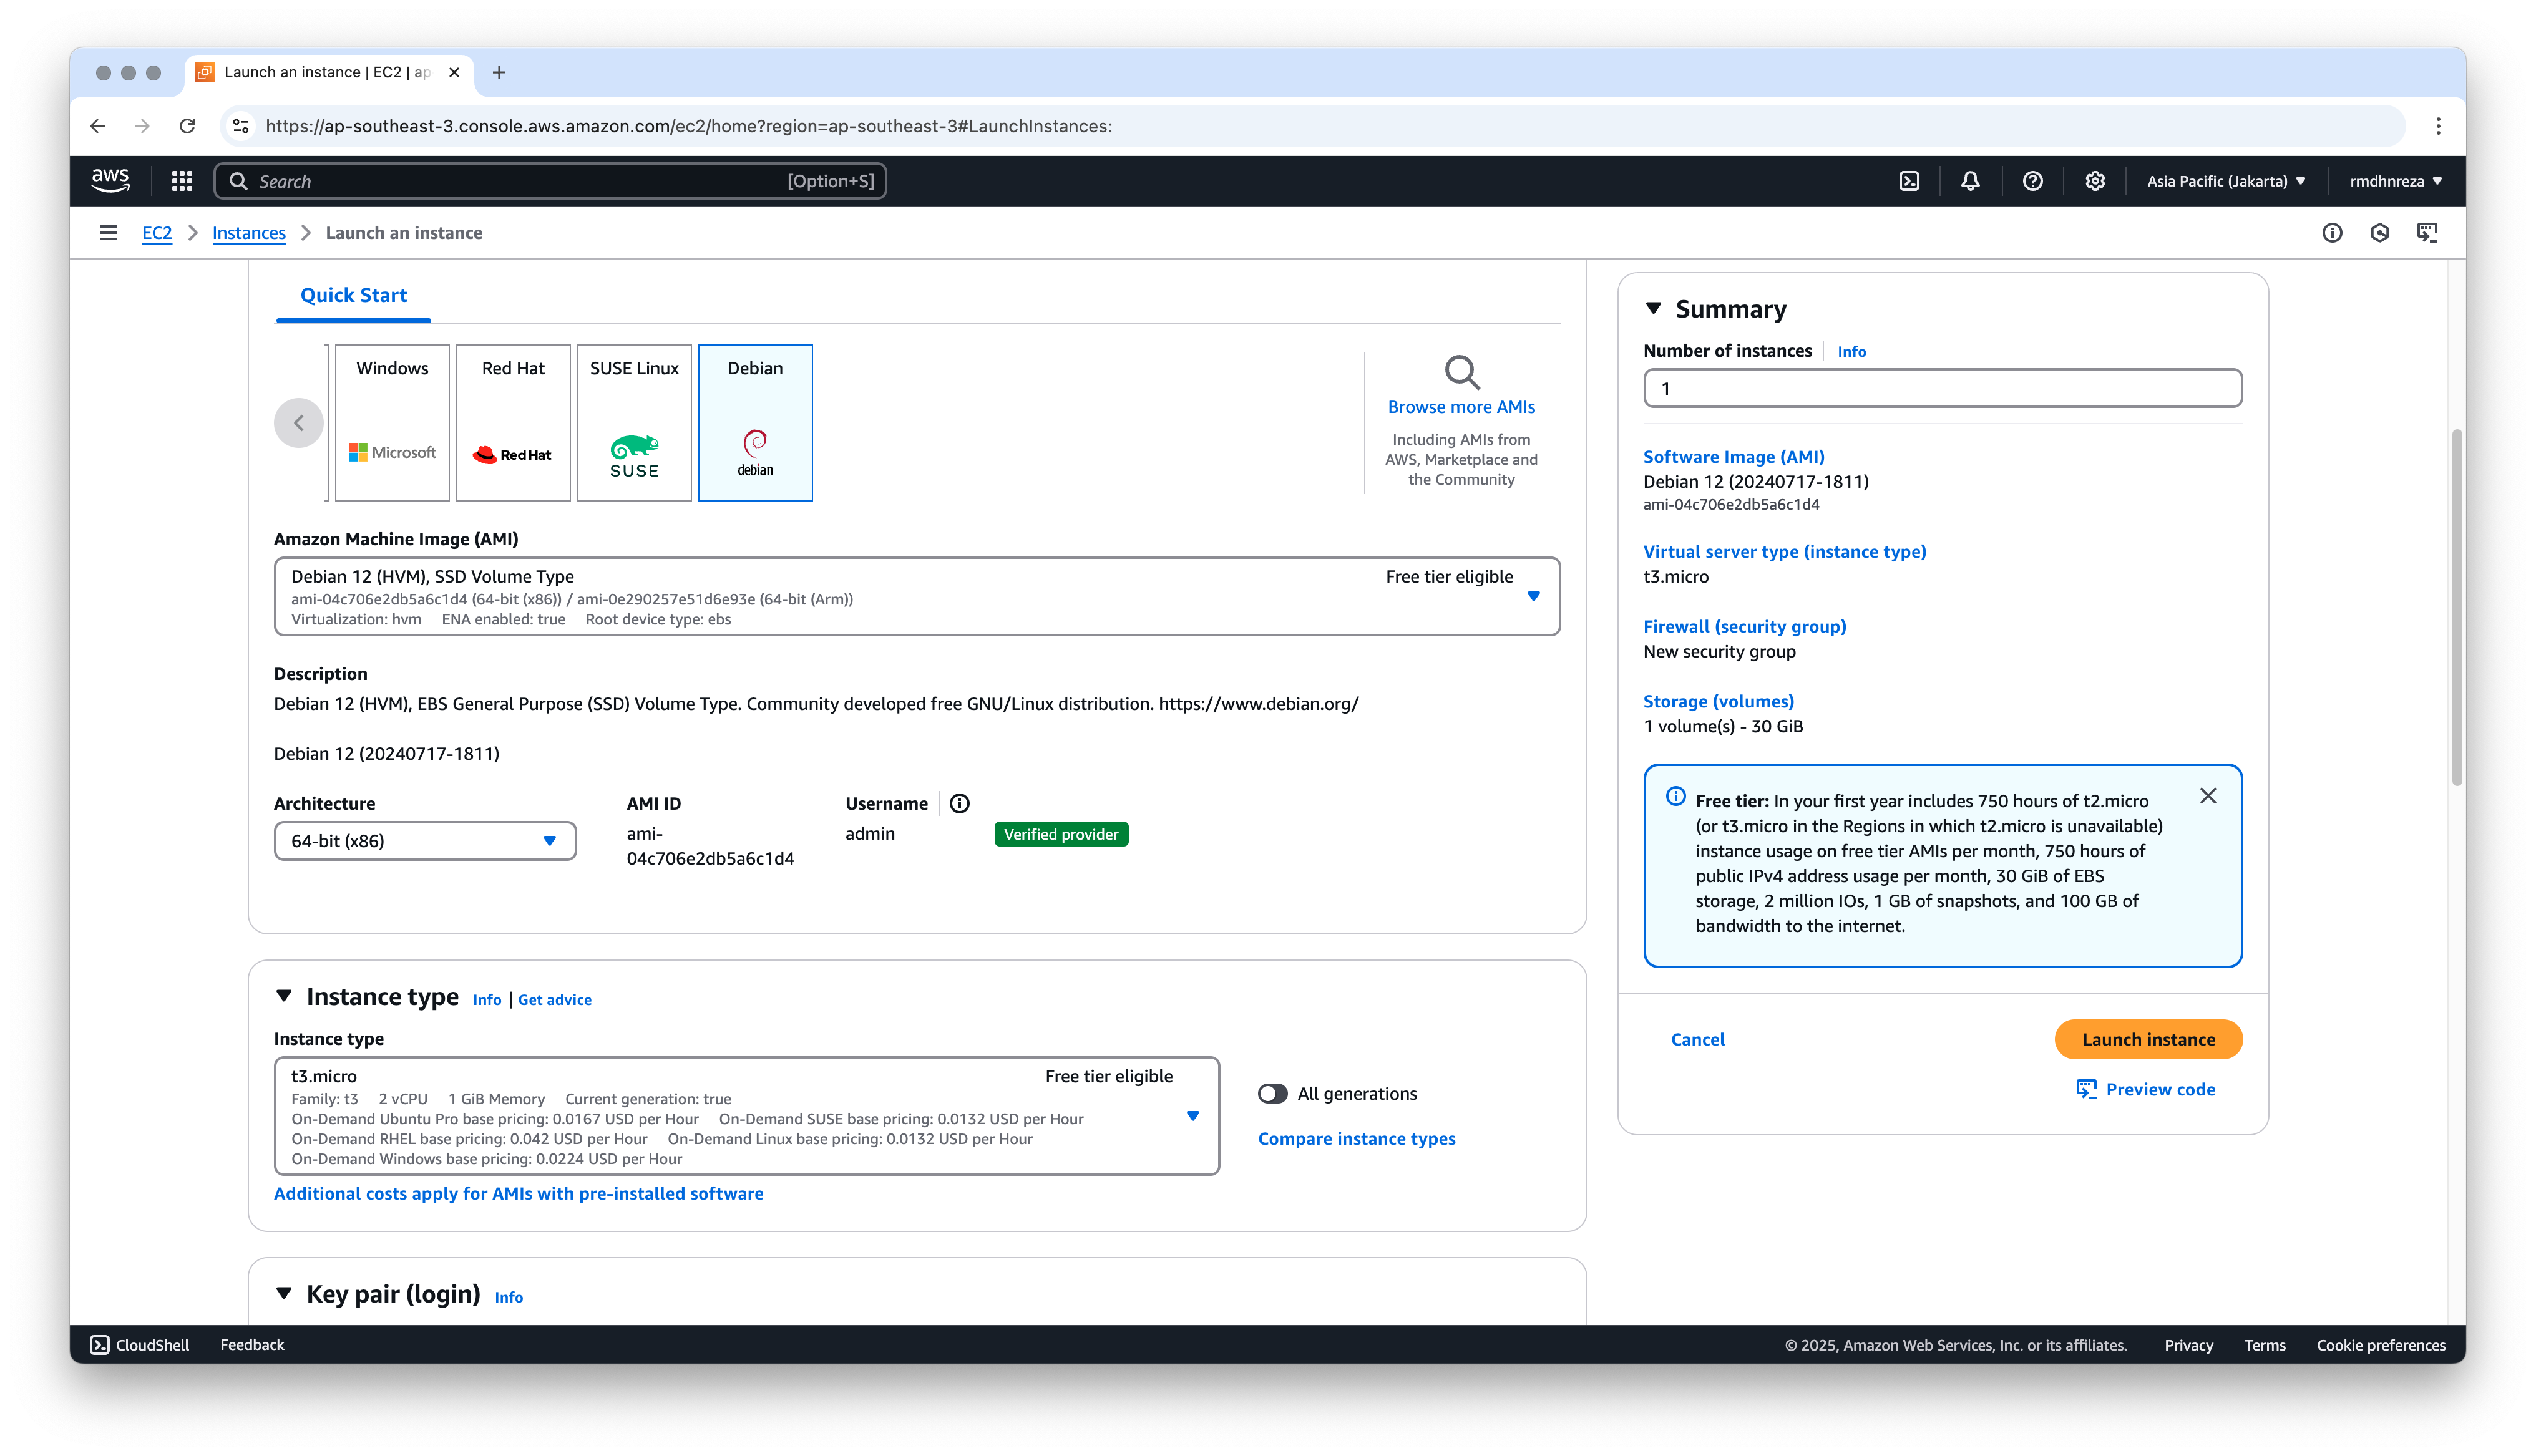
Task: Show info for Username field
Action: coord(959,804)
